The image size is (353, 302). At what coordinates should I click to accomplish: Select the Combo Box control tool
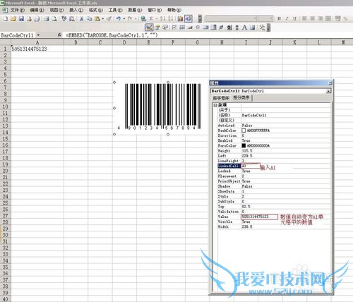coord(213,28)
